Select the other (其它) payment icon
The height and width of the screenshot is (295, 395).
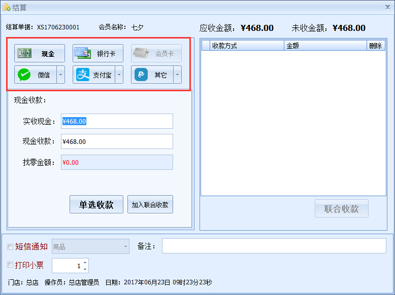coord(141,75)
